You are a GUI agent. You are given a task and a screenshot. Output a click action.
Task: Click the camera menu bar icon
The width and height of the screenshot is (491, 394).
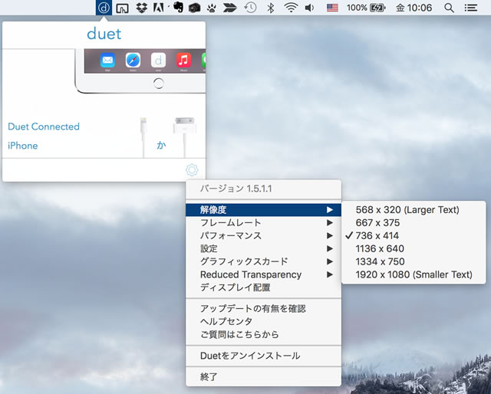pos(194,8)
